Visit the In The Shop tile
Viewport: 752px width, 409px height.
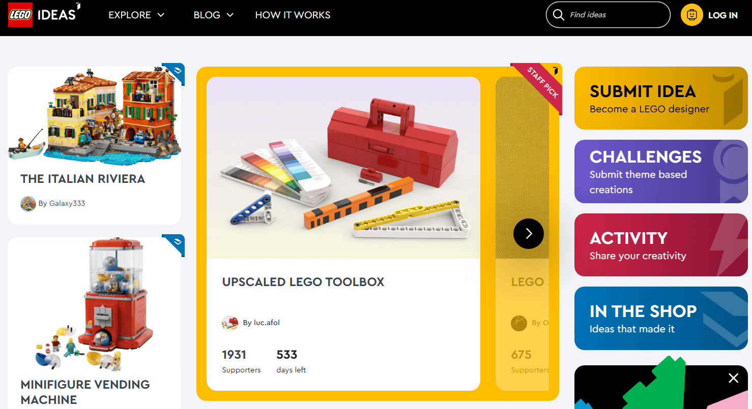click(661, 319)
